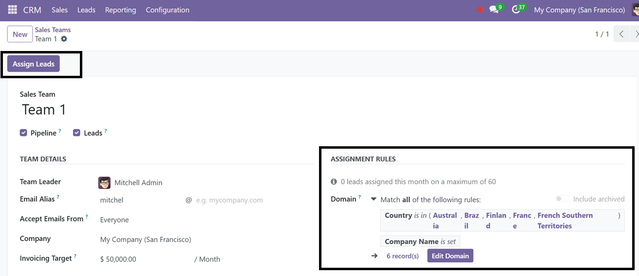Click the Australia country tag
Viewport: 639px width, 276px height.
pos(445,221)
